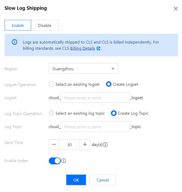Toggle the Enable Index switch
Screen dimensions: 182x192
[x=55, y=161]
